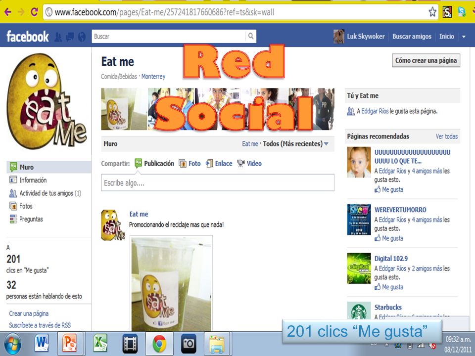Open the messages icon in the Facebook header
The width and height of the screenshot is (475, 356).
tap(70, 37)
